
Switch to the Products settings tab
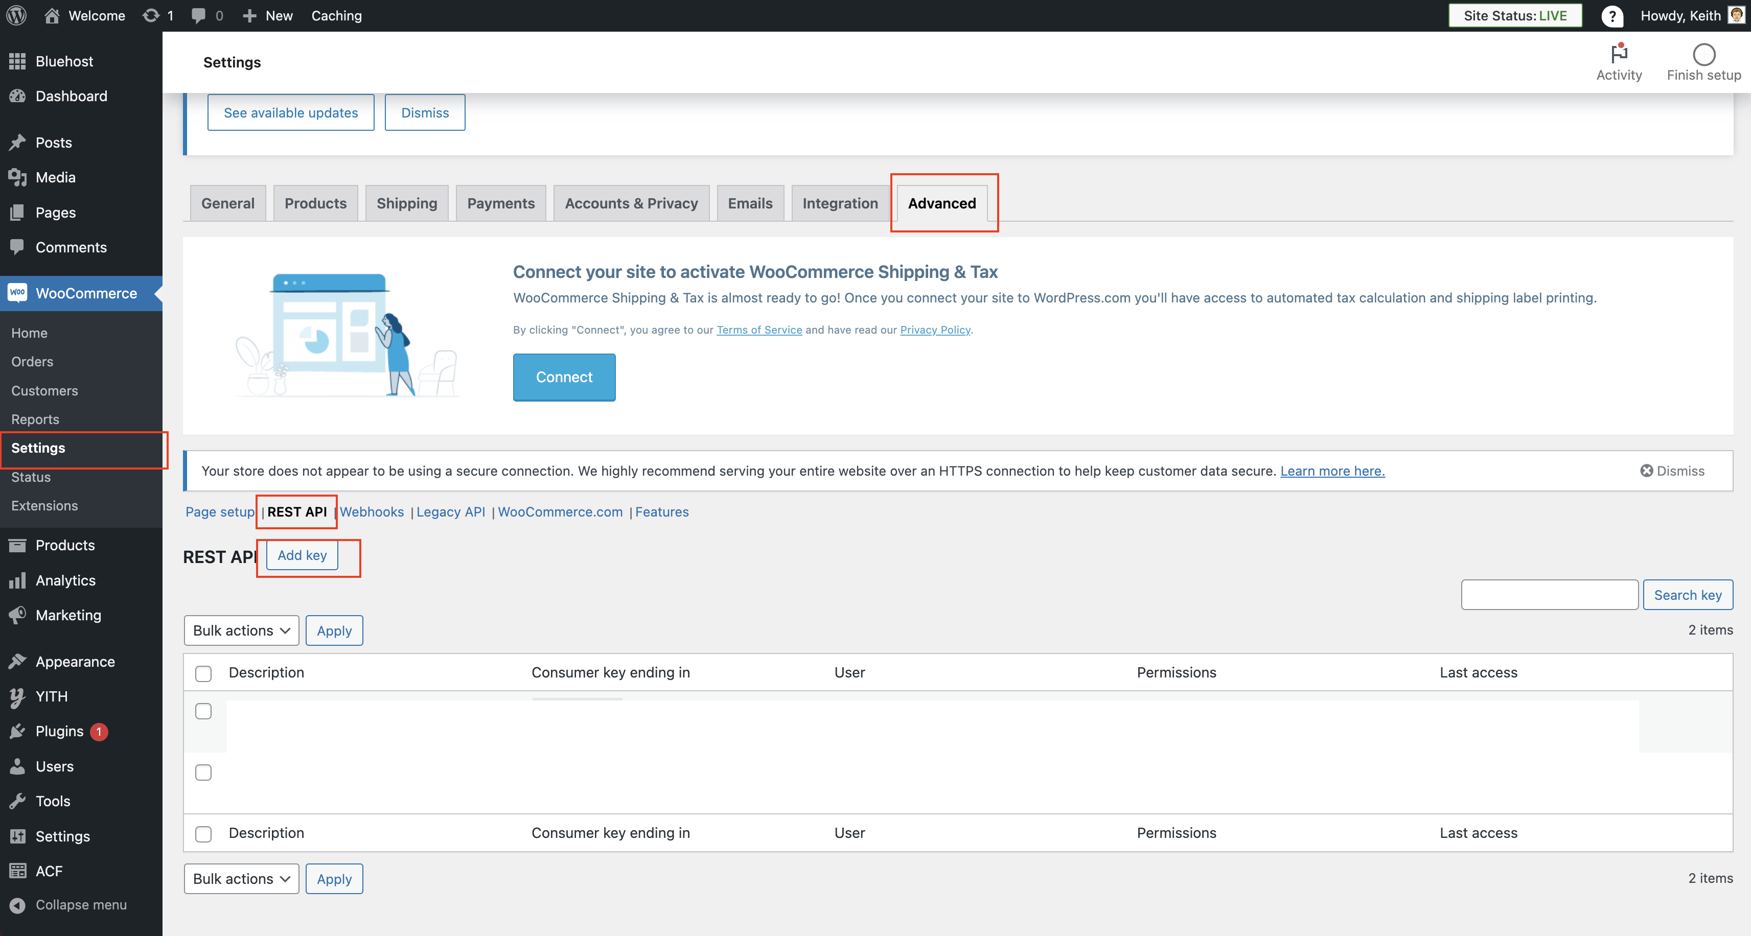tap(315, 203)
